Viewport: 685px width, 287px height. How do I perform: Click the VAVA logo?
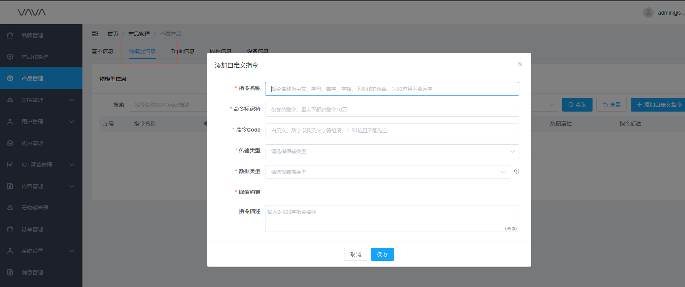(x=32, y=12)
